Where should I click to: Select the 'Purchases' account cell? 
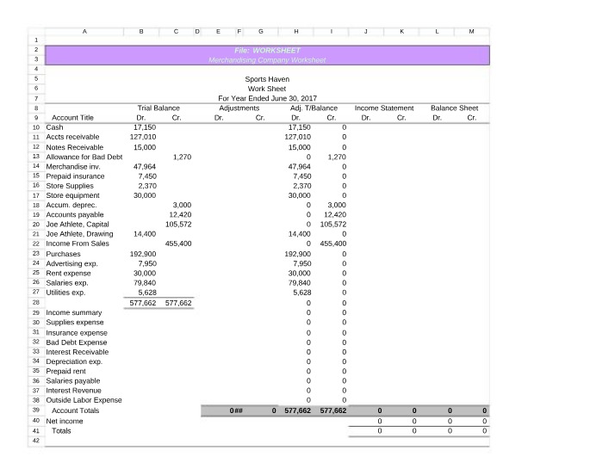(x=63, y=254)
